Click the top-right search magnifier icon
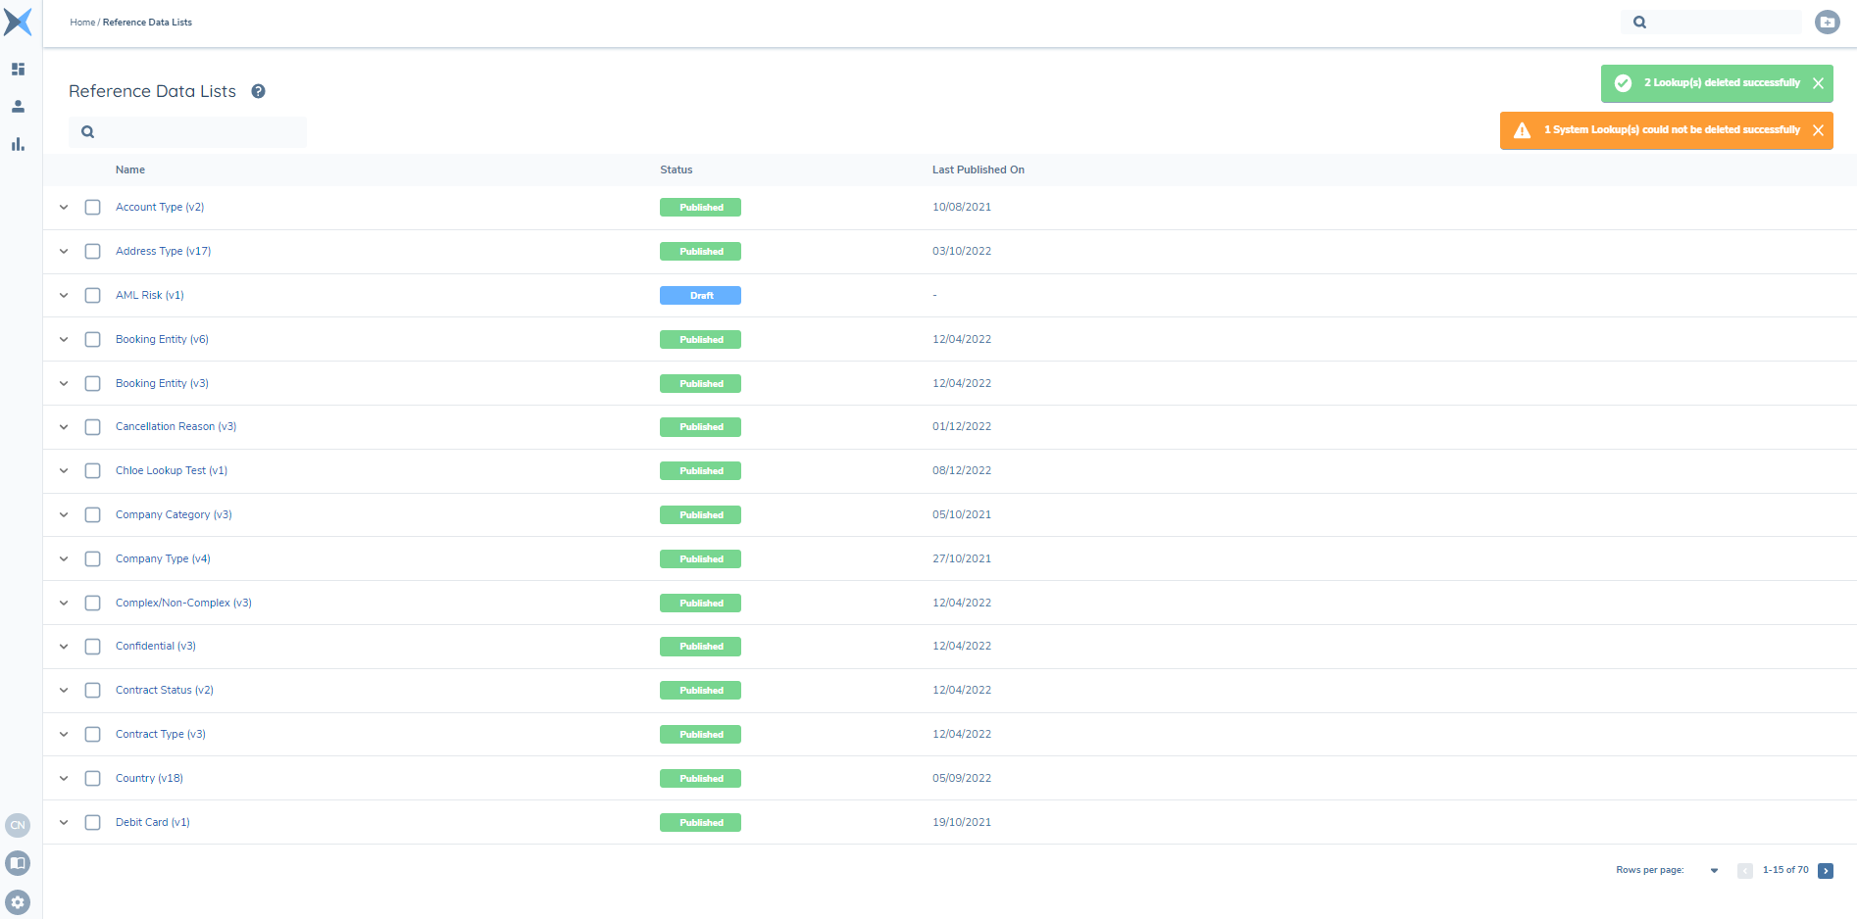Image resolution: width=1857 pixels, height=919 pixels. pyautogui.click(x=1639, y=22)
